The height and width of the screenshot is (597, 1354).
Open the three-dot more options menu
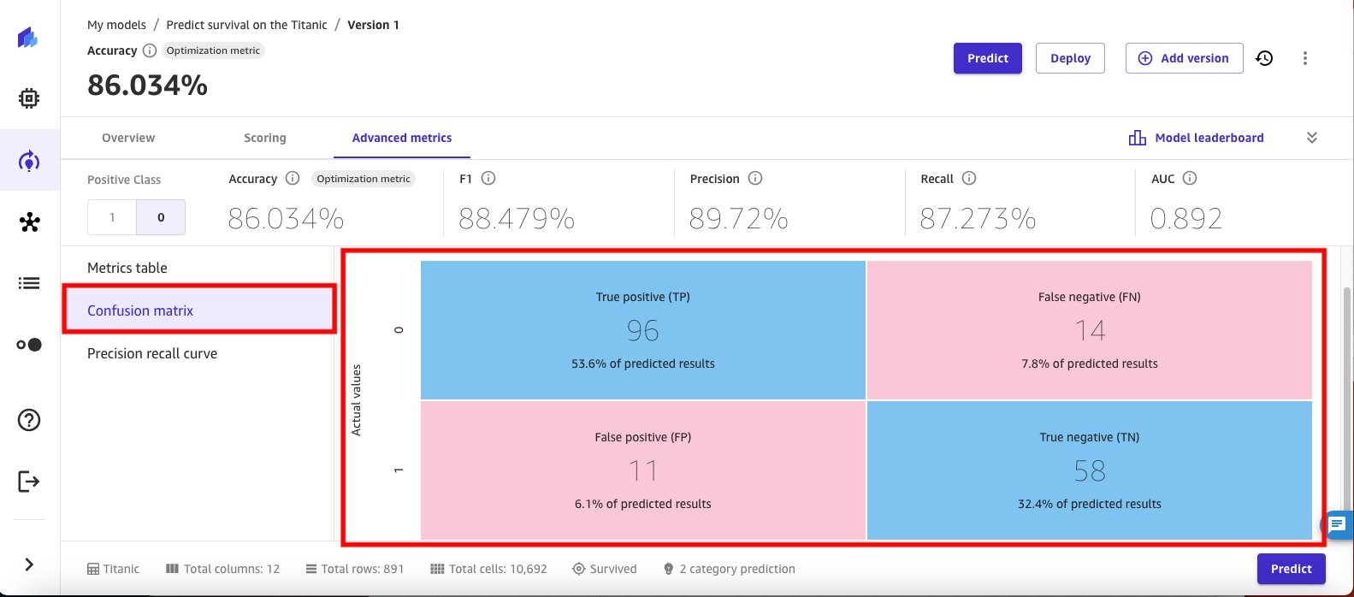point(1305,58)
